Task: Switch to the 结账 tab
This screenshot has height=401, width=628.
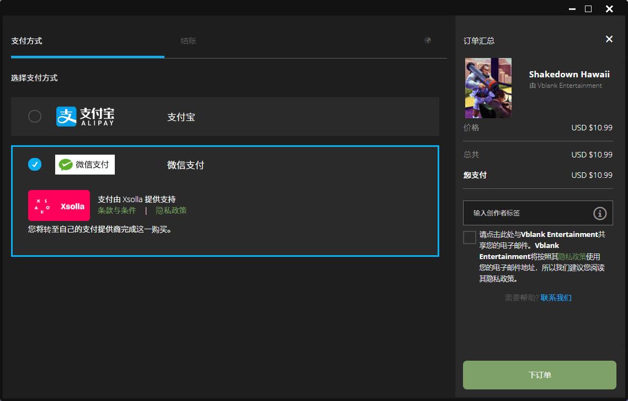Action: tap(188, 41)
